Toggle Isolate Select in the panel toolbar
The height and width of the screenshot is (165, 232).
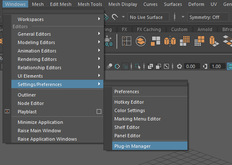[x=138, y=66]
